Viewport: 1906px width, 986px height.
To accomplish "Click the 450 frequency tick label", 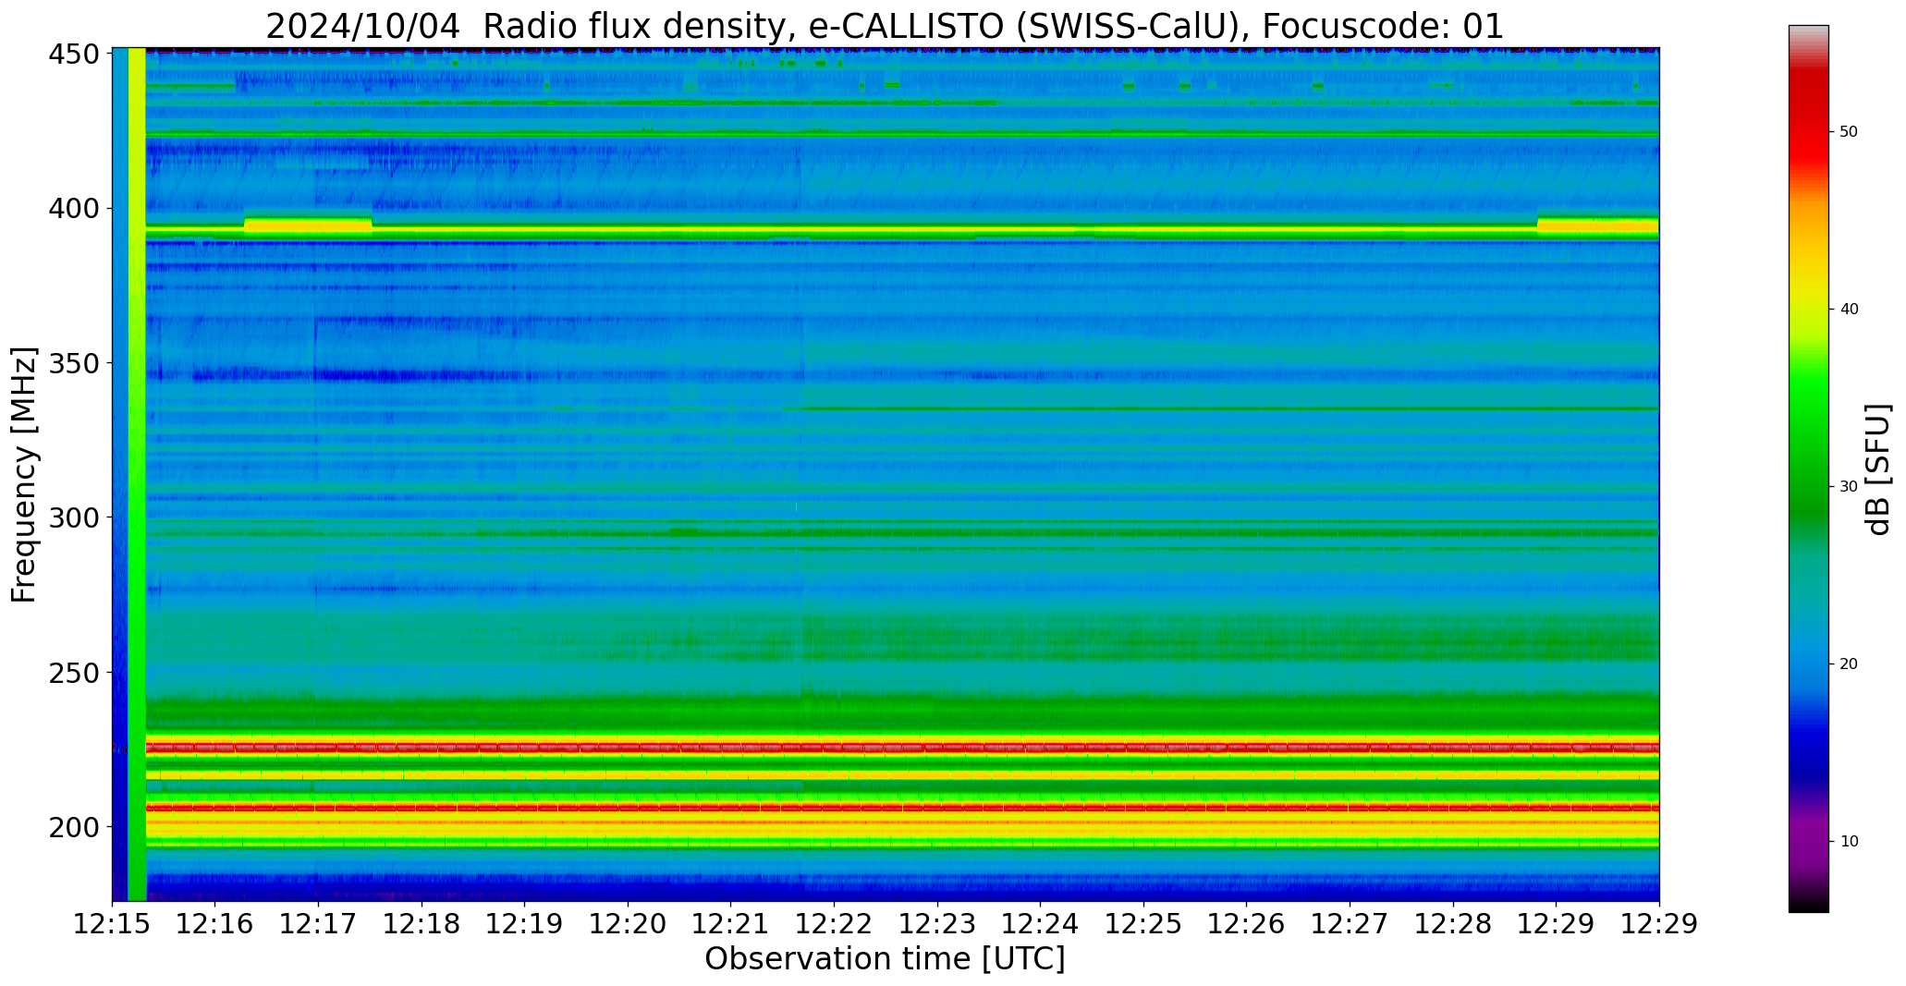I will tap(73, 55).
